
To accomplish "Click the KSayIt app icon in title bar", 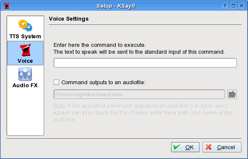I will coord(6,6).
